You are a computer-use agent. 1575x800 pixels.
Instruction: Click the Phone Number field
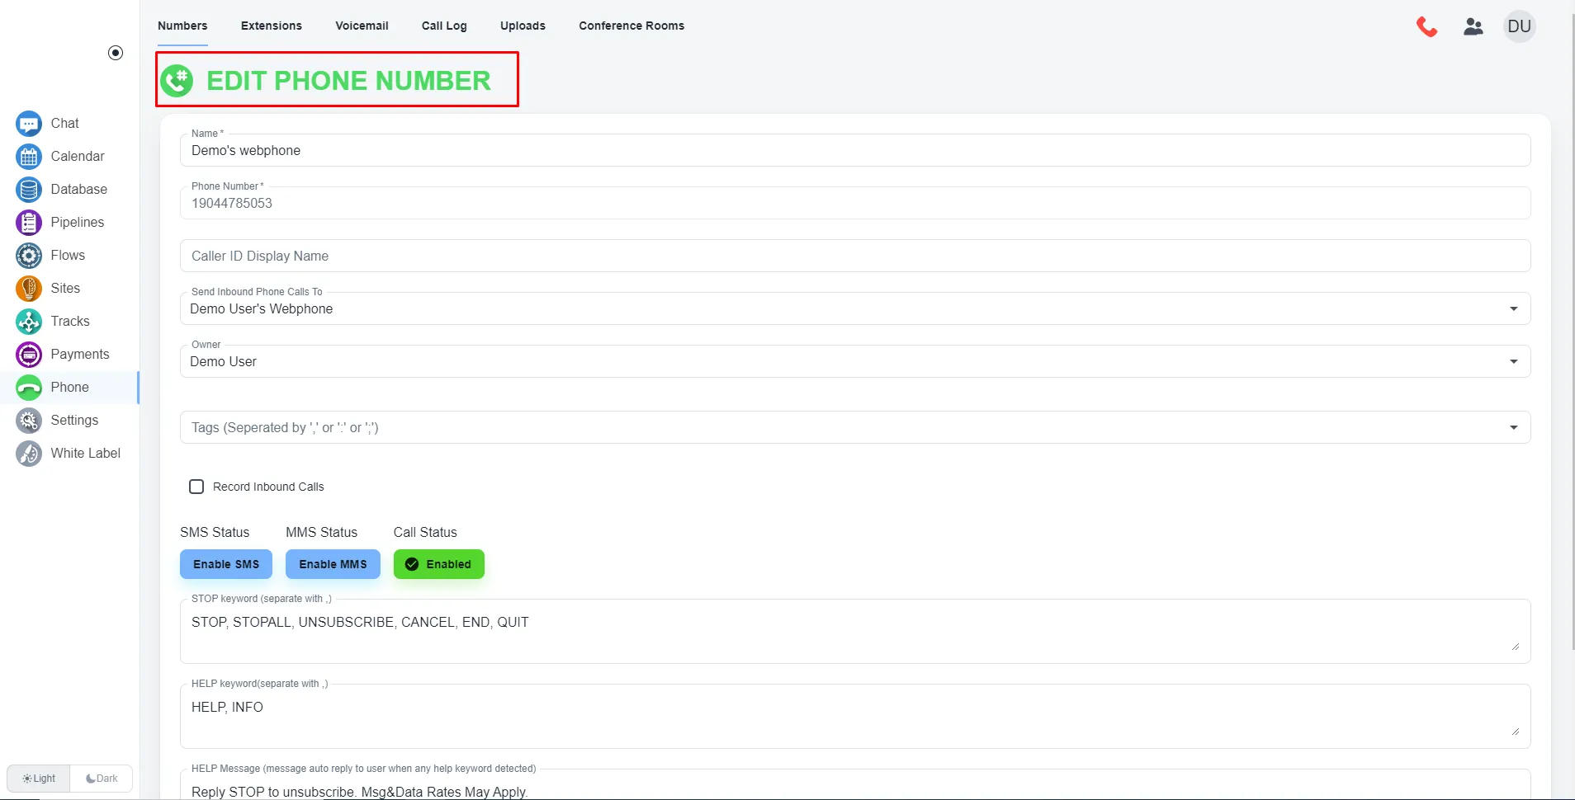855,203
